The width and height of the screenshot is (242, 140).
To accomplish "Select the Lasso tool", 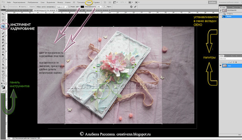I will point(3,20).
